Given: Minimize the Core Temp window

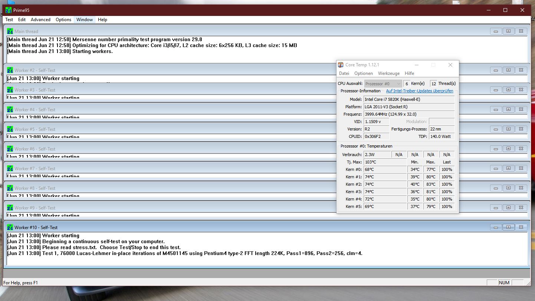Looking at the screenshot, I should point(417,65).
